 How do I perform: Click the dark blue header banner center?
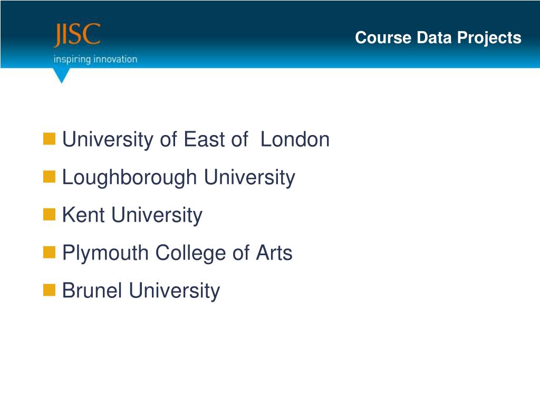[x=270, y=34]
